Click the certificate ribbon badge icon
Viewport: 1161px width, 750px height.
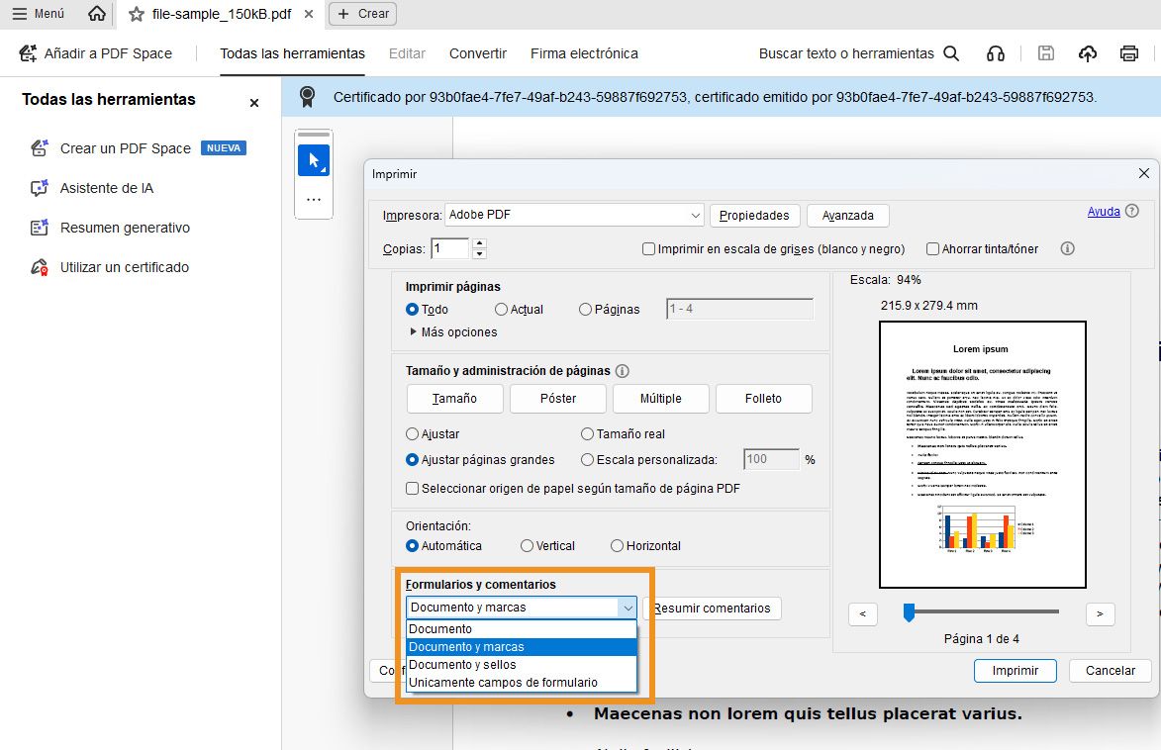tap(307, 96)
